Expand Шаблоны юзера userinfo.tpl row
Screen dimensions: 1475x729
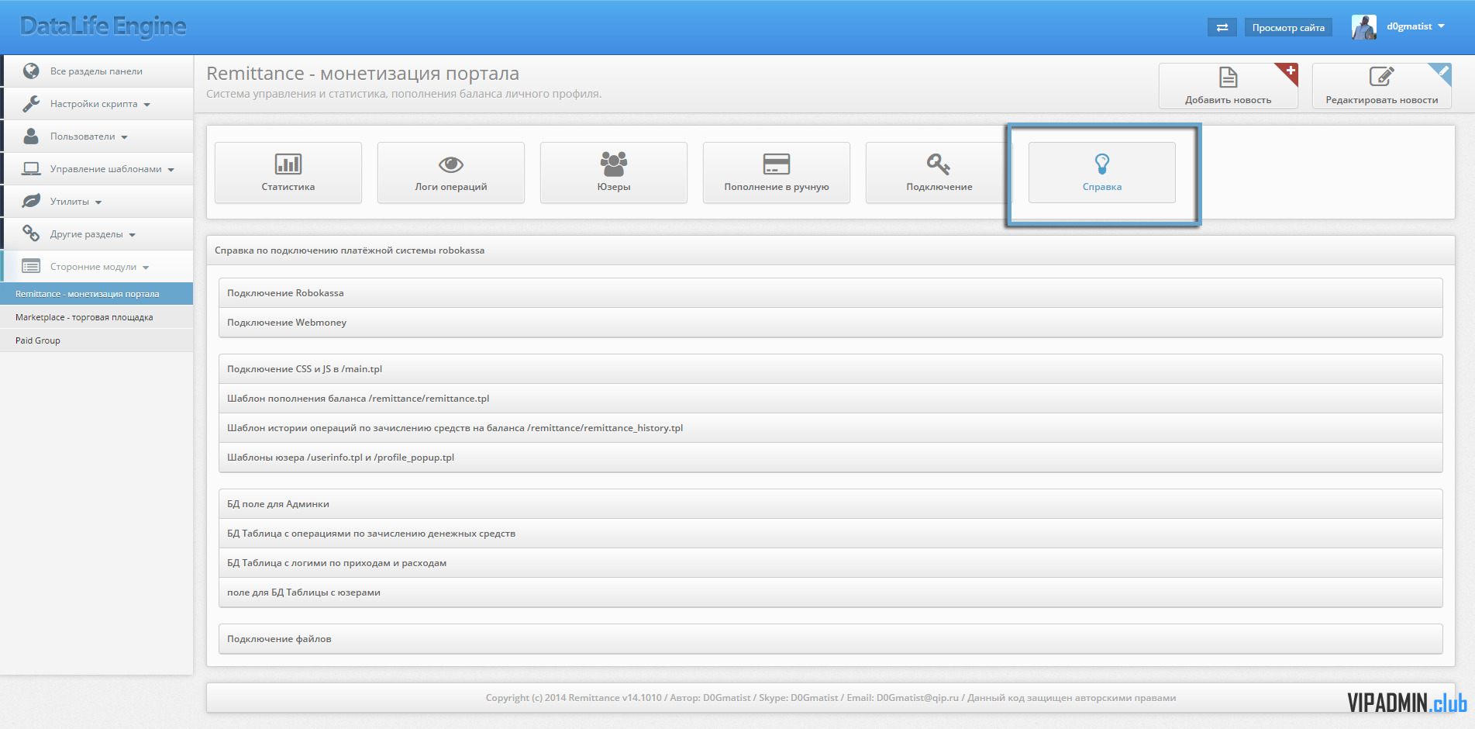click(x=830, y=458)
